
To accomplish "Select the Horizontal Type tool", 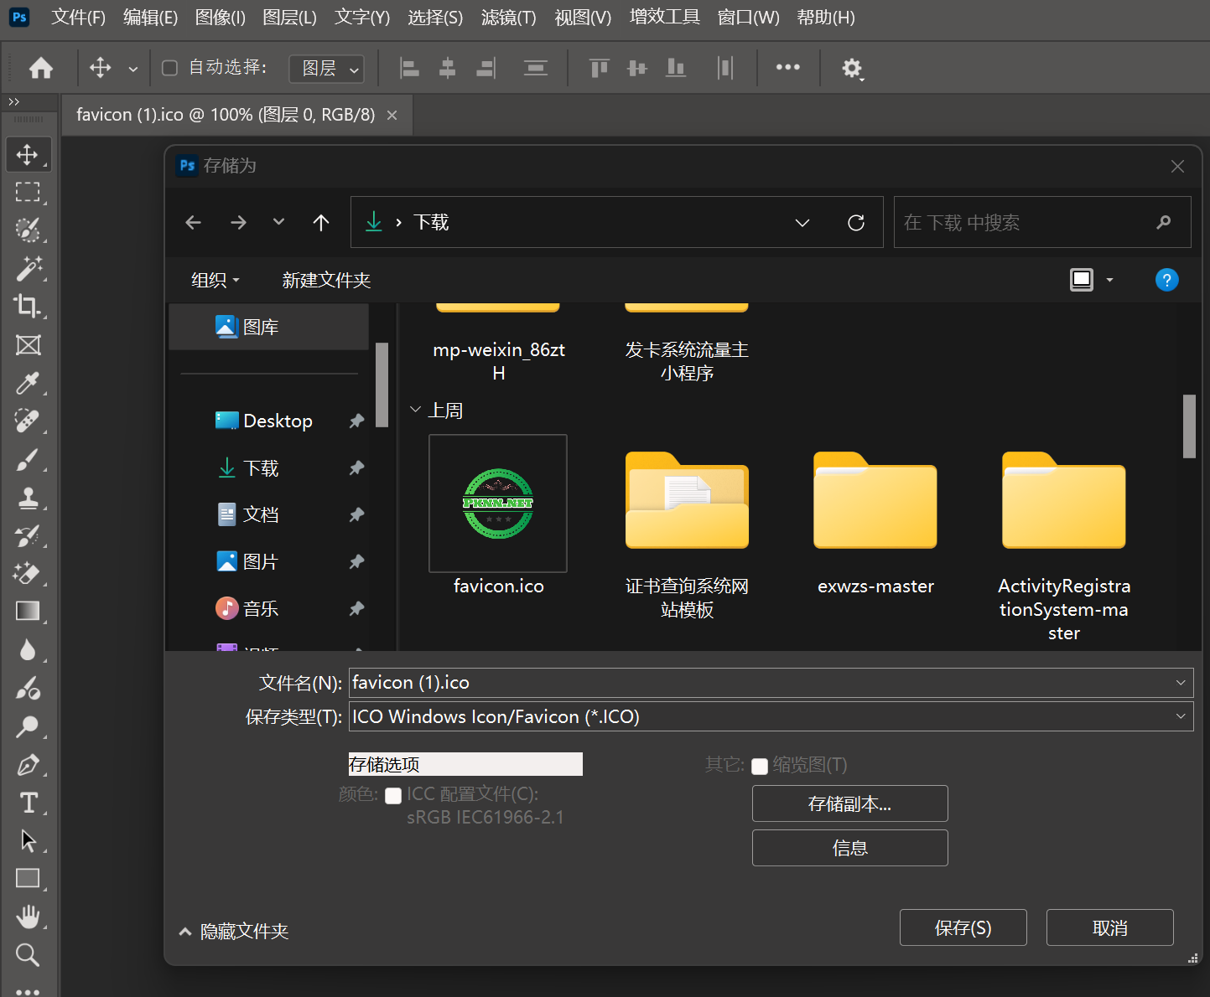I will point(28,803).
